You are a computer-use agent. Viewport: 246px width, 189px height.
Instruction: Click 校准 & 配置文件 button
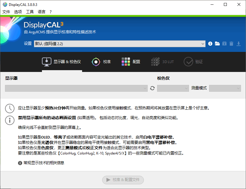point(123,180)
